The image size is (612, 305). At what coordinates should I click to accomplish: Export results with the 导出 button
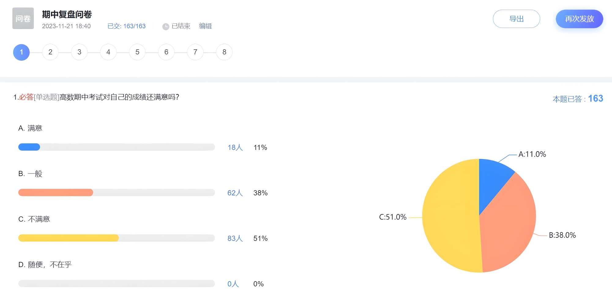(x=516, y=19)
